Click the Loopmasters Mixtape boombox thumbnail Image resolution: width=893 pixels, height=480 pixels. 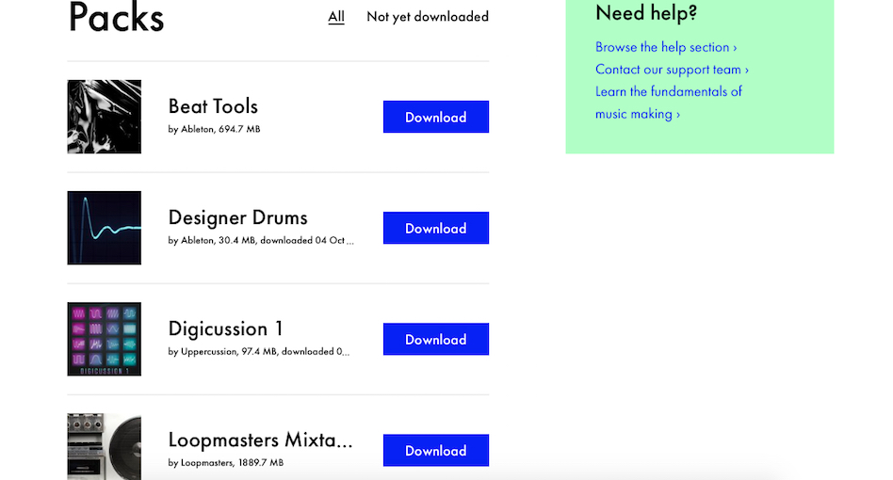105,446
